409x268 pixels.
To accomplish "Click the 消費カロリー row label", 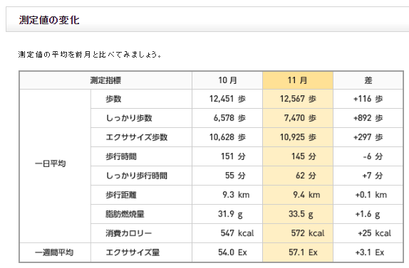I will (128, 233).
